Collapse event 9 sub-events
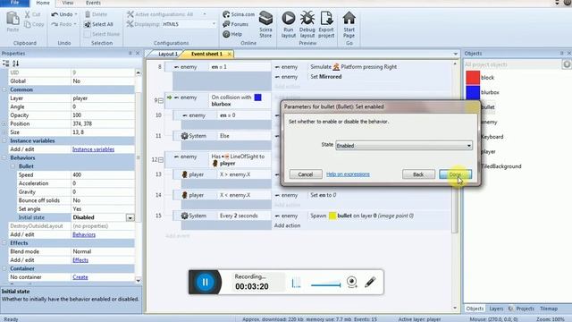 (161, 100)
